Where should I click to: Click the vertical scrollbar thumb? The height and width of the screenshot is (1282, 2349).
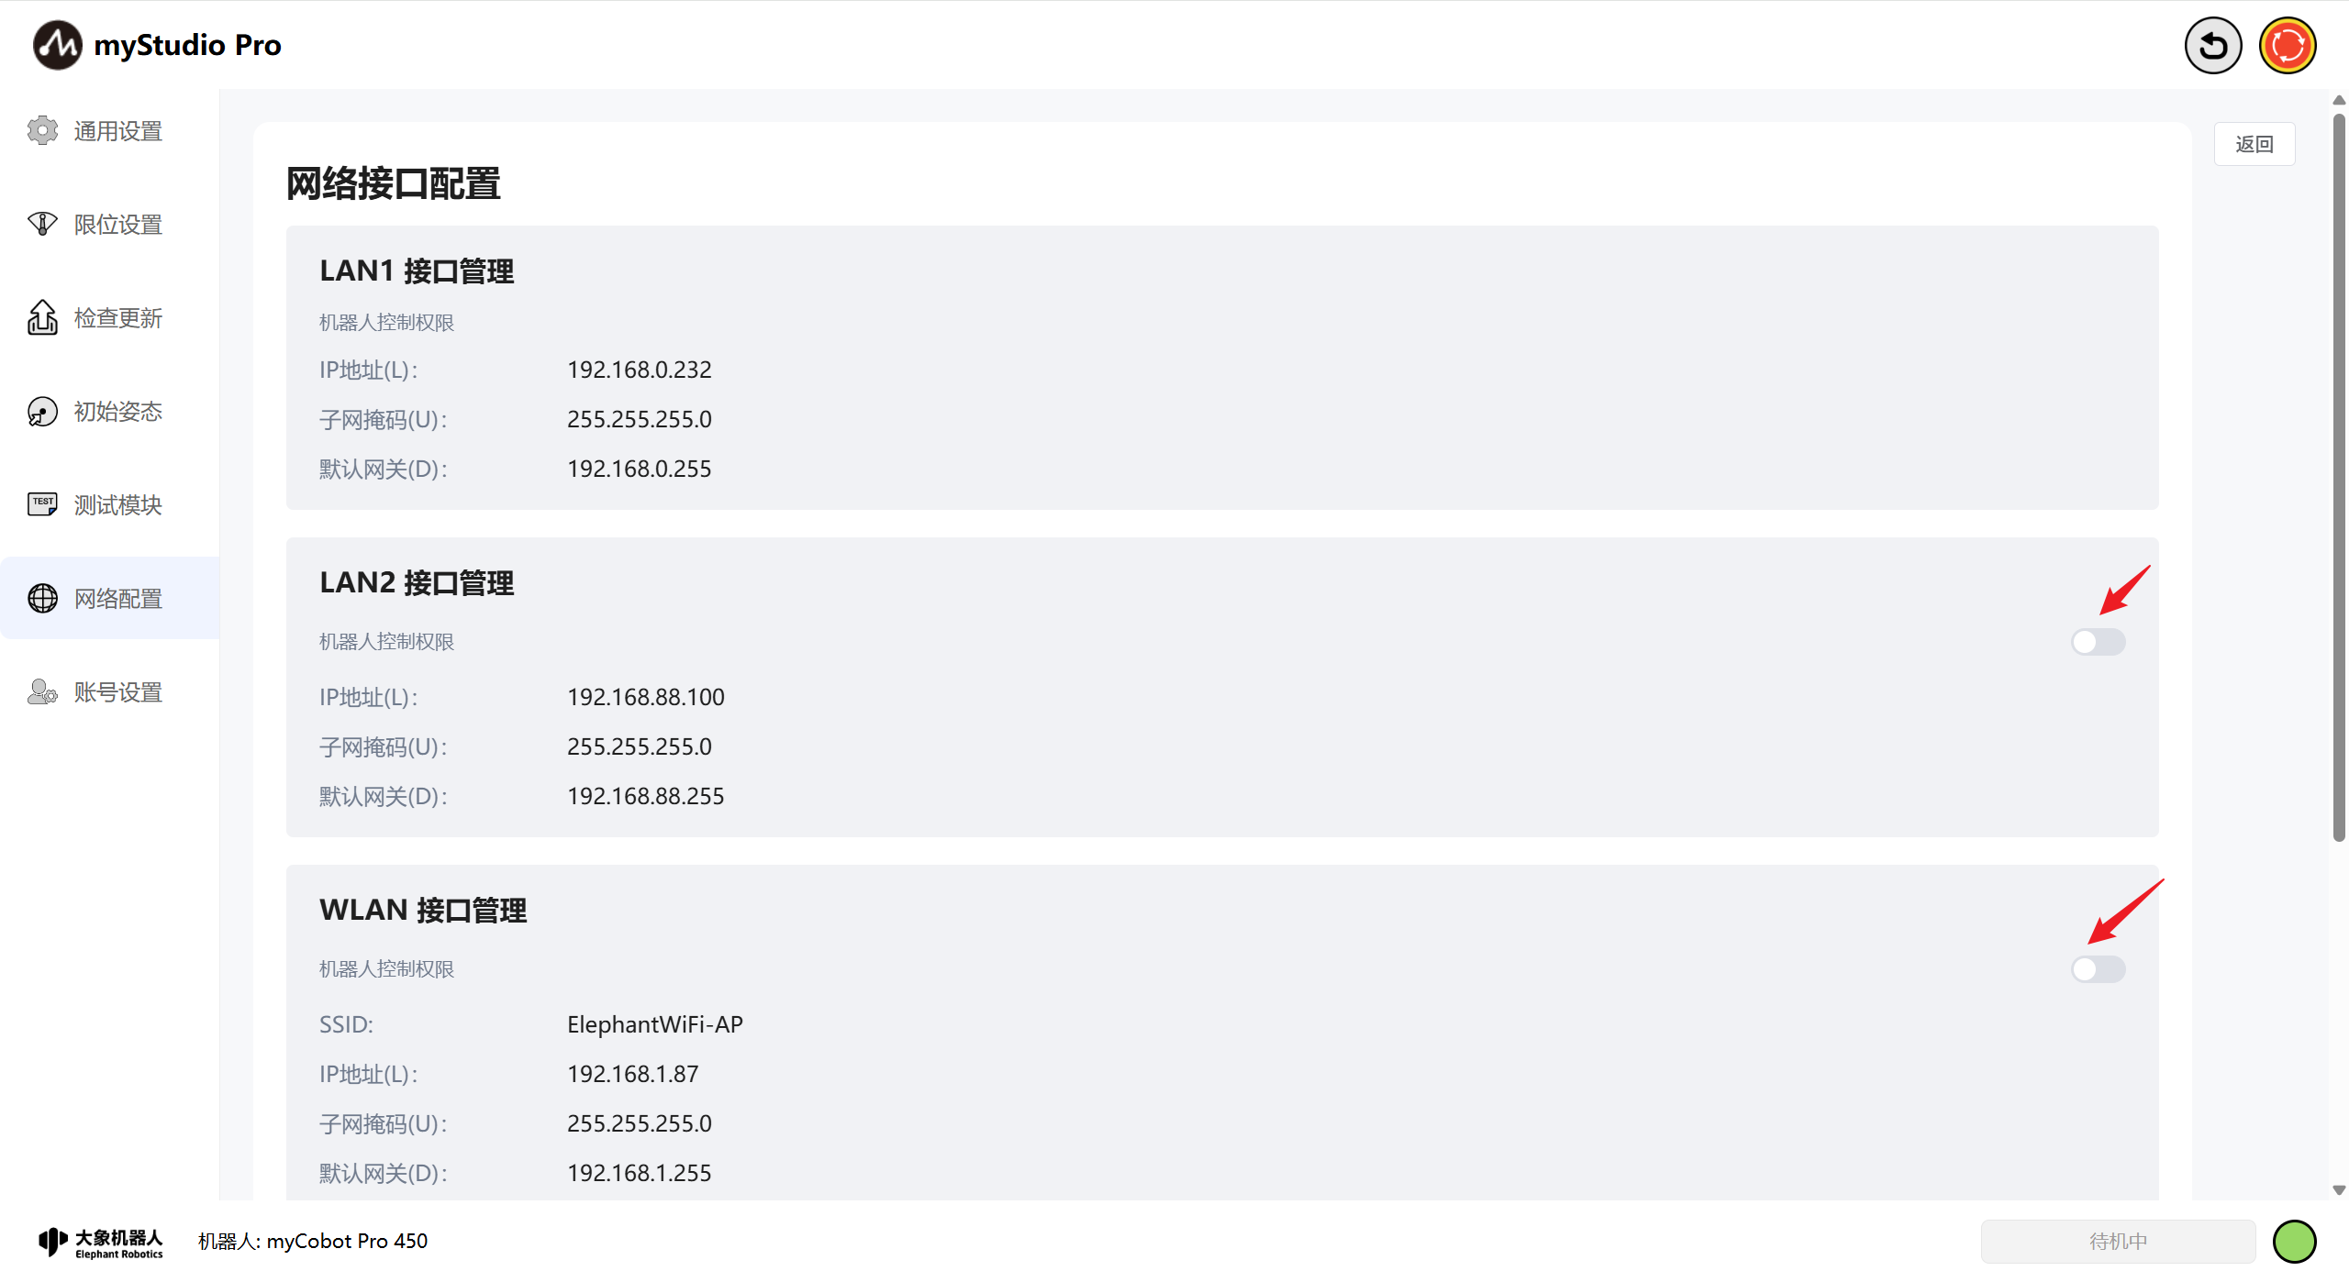pyautogui.click(x=2339, y=477)
